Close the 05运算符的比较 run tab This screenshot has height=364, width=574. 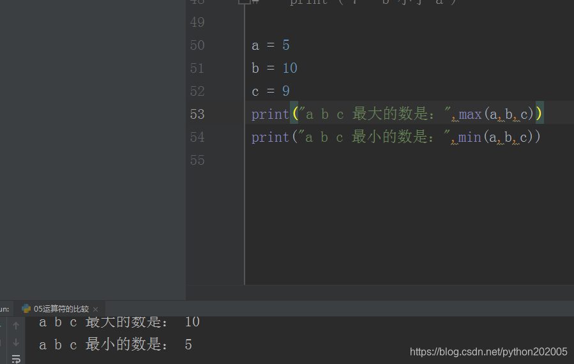tap(96, 310)
